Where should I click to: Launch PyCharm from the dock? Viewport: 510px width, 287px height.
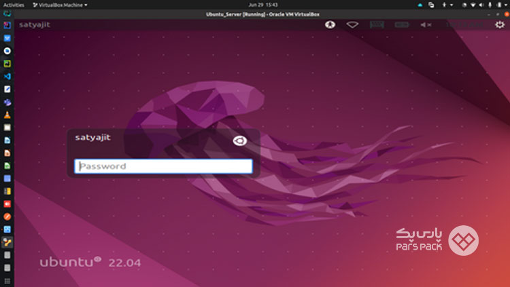(x=7, y=64)
